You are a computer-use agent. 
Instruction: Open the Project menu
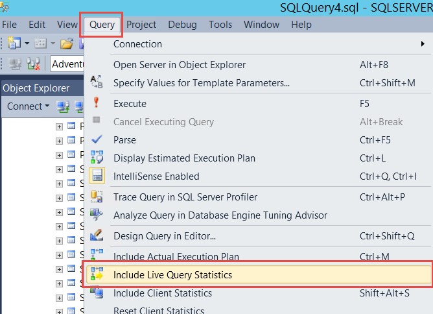click(x=141, y=25)
